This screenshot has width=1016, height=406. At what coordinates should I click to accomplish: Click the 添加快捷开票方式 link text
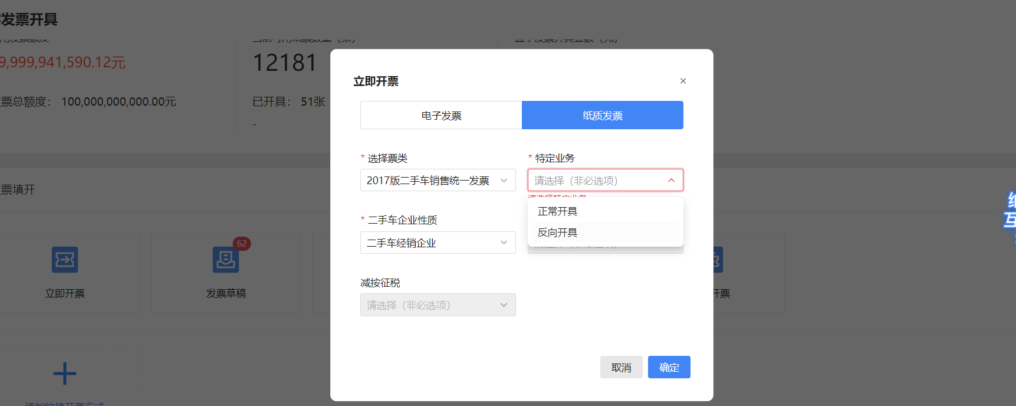(x=65, y=404)
